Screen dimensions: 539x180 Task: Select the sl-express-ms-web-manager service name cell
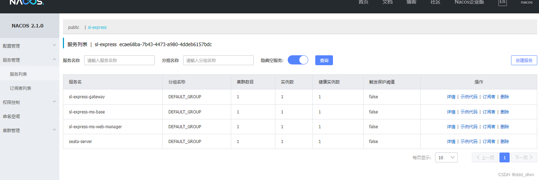tap(113, 127)
